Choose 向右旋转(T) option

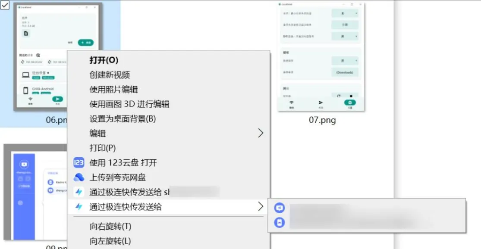[x=110, y=226]
